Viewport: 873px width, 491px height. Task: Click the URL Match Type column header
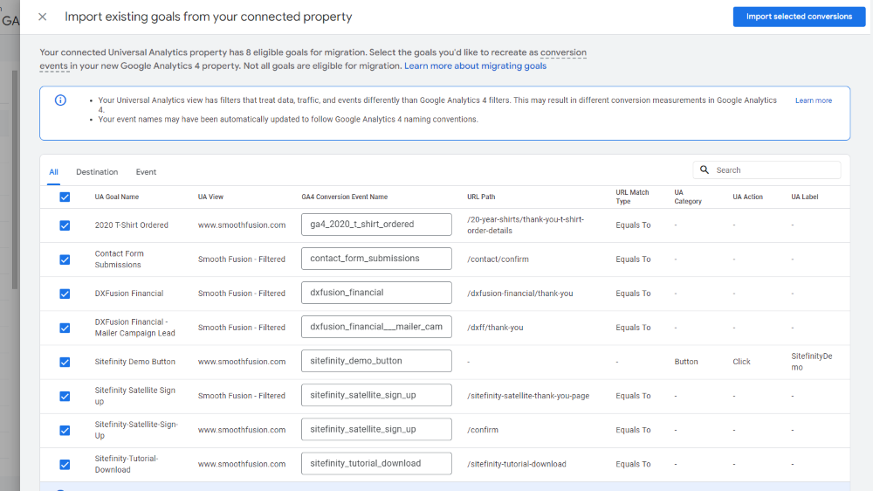(632, 197)
